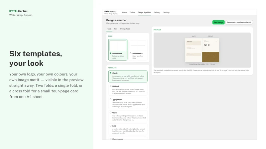
Task: Select the Photographic template radio button
Action: click(x=110, y=139)
